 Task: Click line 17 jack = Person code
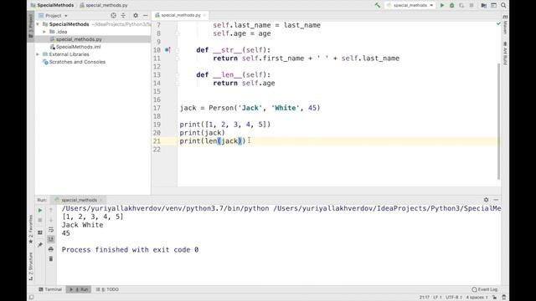pos(250,108)
